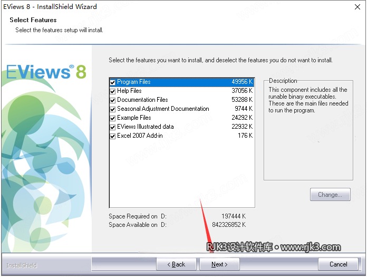Go back with the Back button

pos(176,264)
